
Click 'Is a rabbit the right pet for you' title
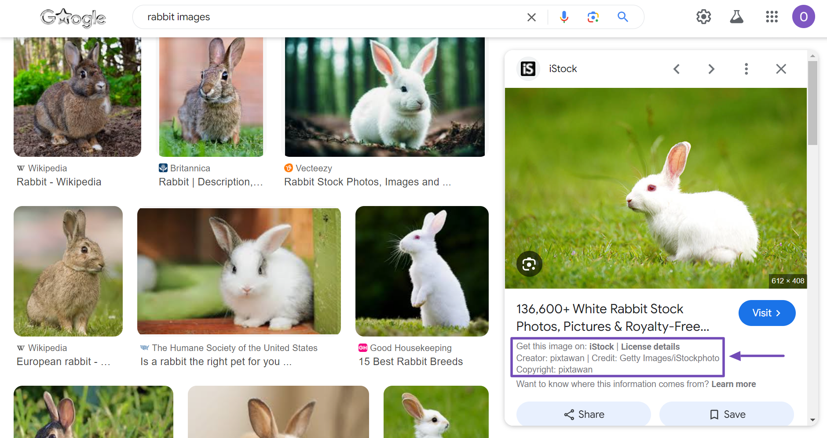(x=216, y=362)
